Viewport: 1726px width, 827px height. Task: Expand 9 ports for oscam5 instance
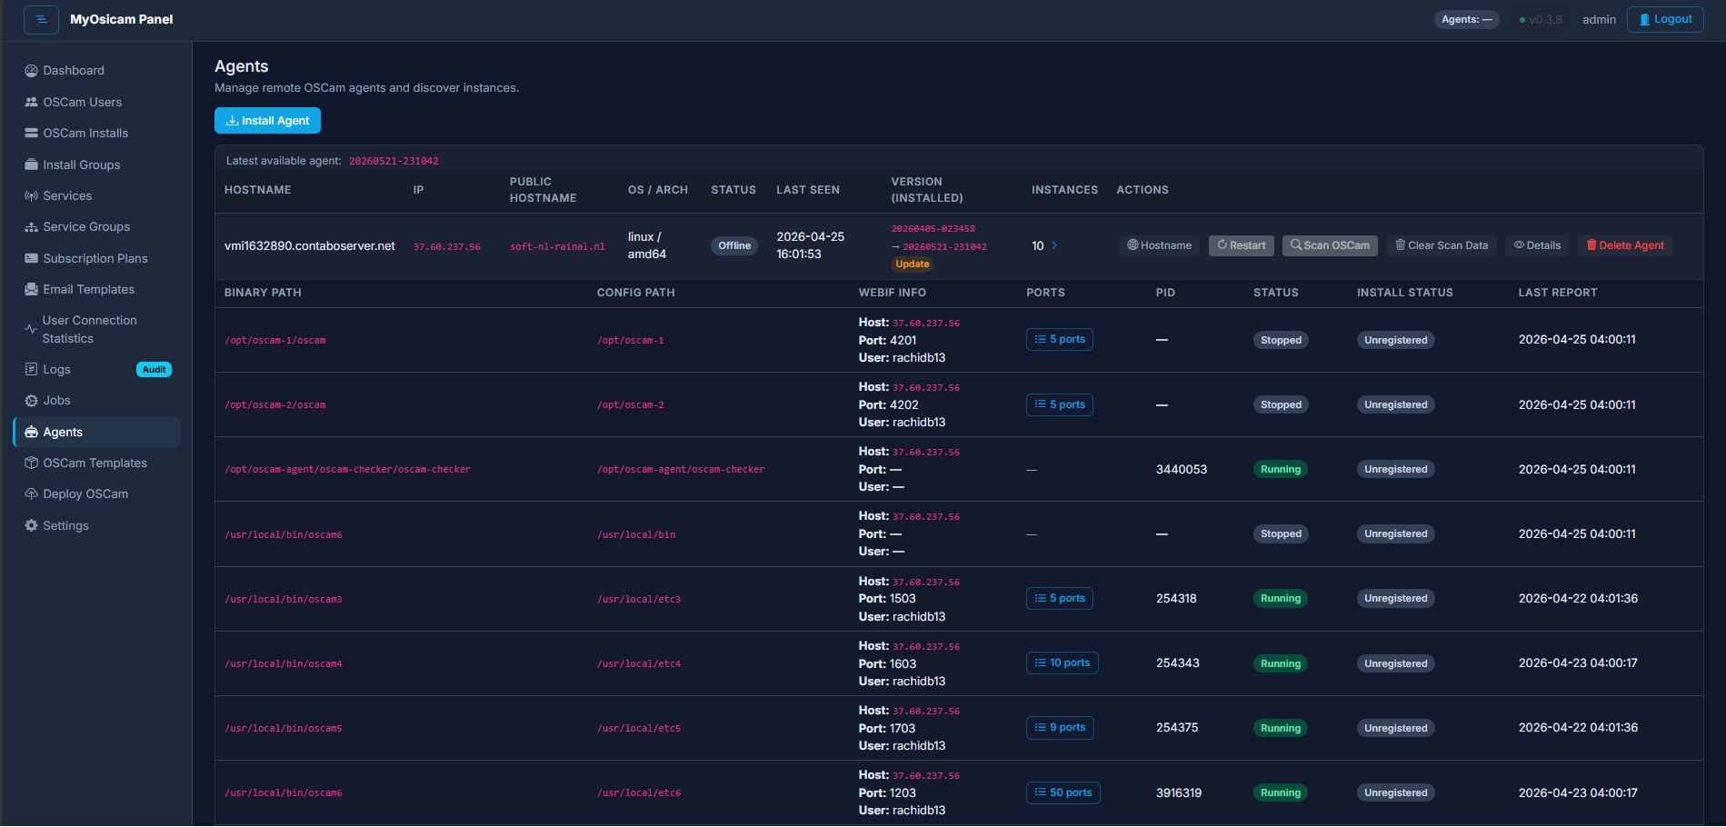1060,728
